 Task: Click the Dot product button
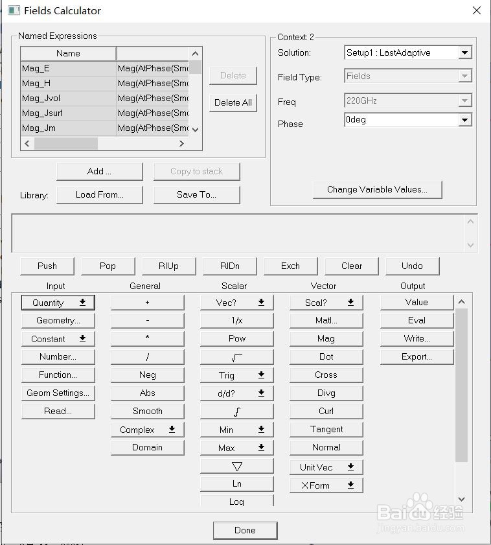[x=326, y=357]
